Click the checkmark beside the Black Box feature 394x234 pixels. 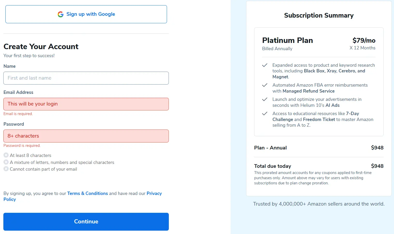click(x=265, y=65)
